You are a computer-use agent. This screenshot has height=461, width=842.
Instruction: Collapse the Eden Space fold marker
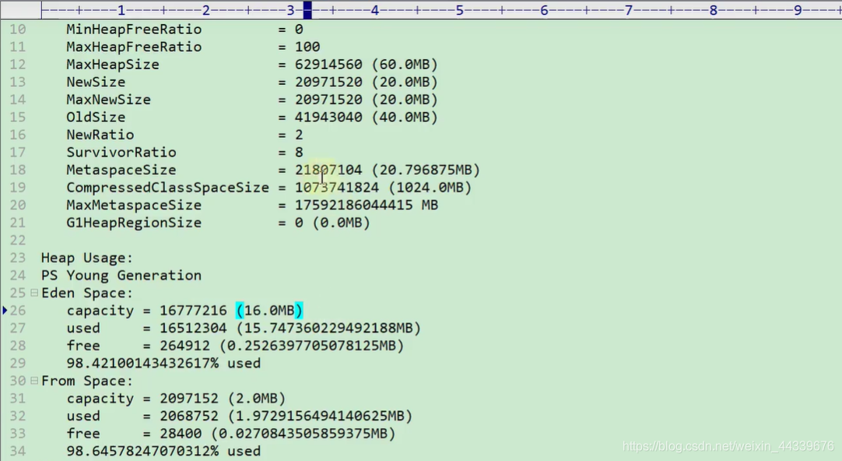coord(34,293)
